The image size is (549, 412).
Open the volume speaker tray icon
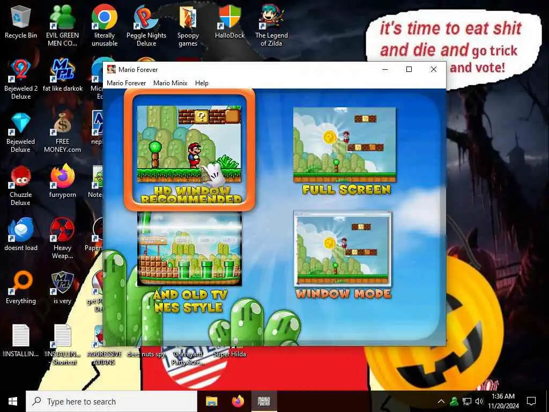point(479,401)
